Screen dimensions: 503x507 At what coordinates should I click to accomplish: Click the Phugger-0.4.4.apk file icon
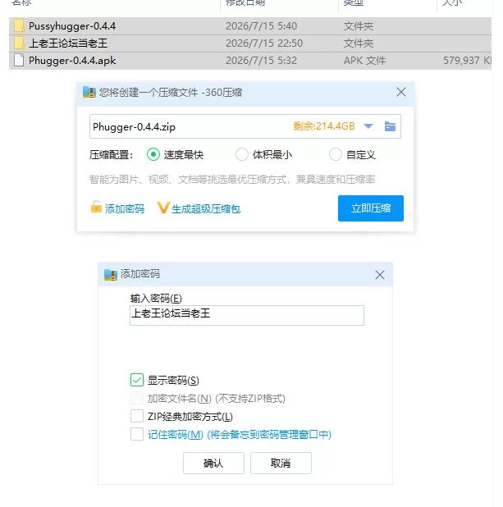(19, 61)
